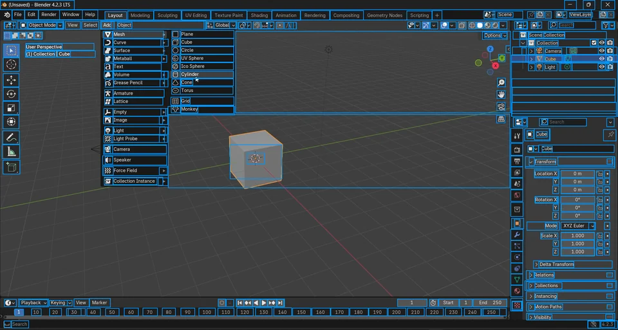This screenshot has height=330, width=618.
Task: Choose UV Sphere mesh
Action: pos(203,59)
